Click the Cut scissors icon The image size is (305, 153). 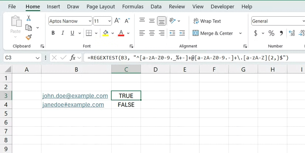pos(29,18)
